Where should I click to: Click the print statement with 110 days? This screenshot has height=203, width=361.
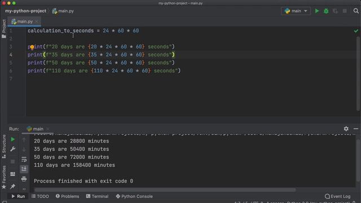pos(104,71)
